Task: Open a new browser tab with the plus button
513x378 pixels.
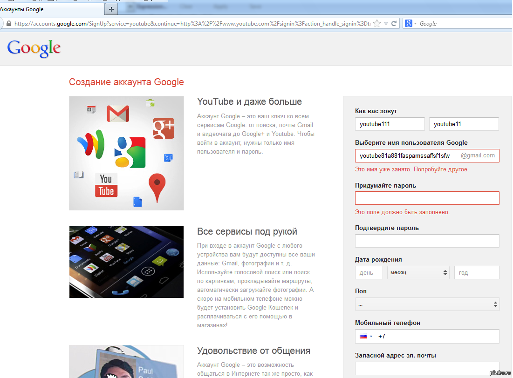Action: [111, 9]
